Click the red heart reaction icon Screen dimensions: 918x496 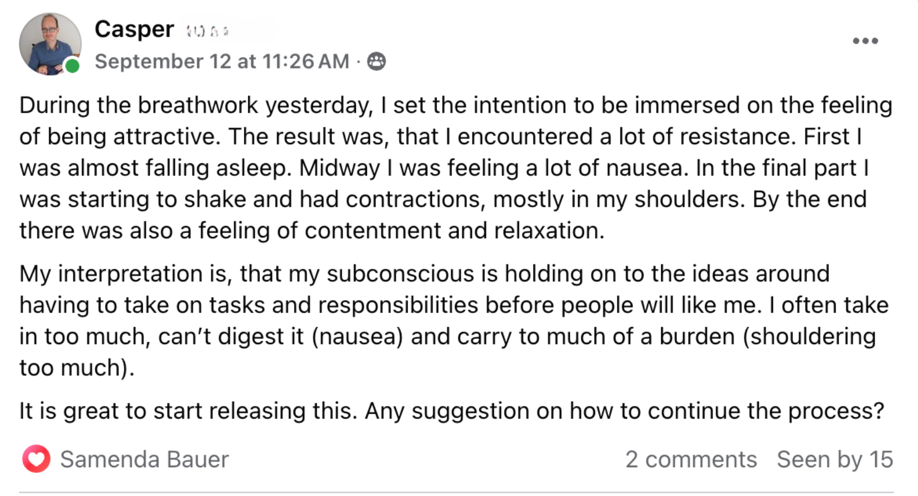(x=36, y=459)
